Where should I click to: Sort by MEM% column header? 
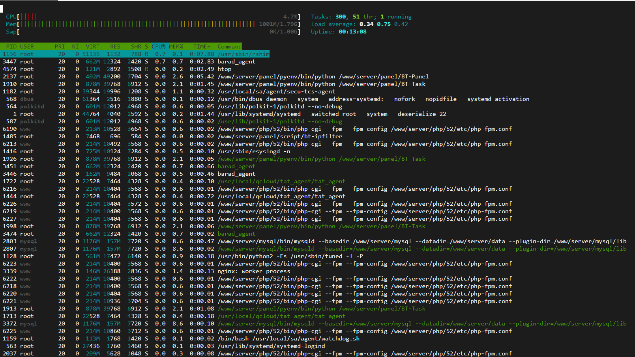pos(176,46)
